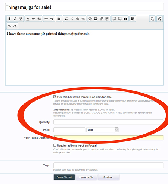Click into the Quantity field

[x=108, y=122]
